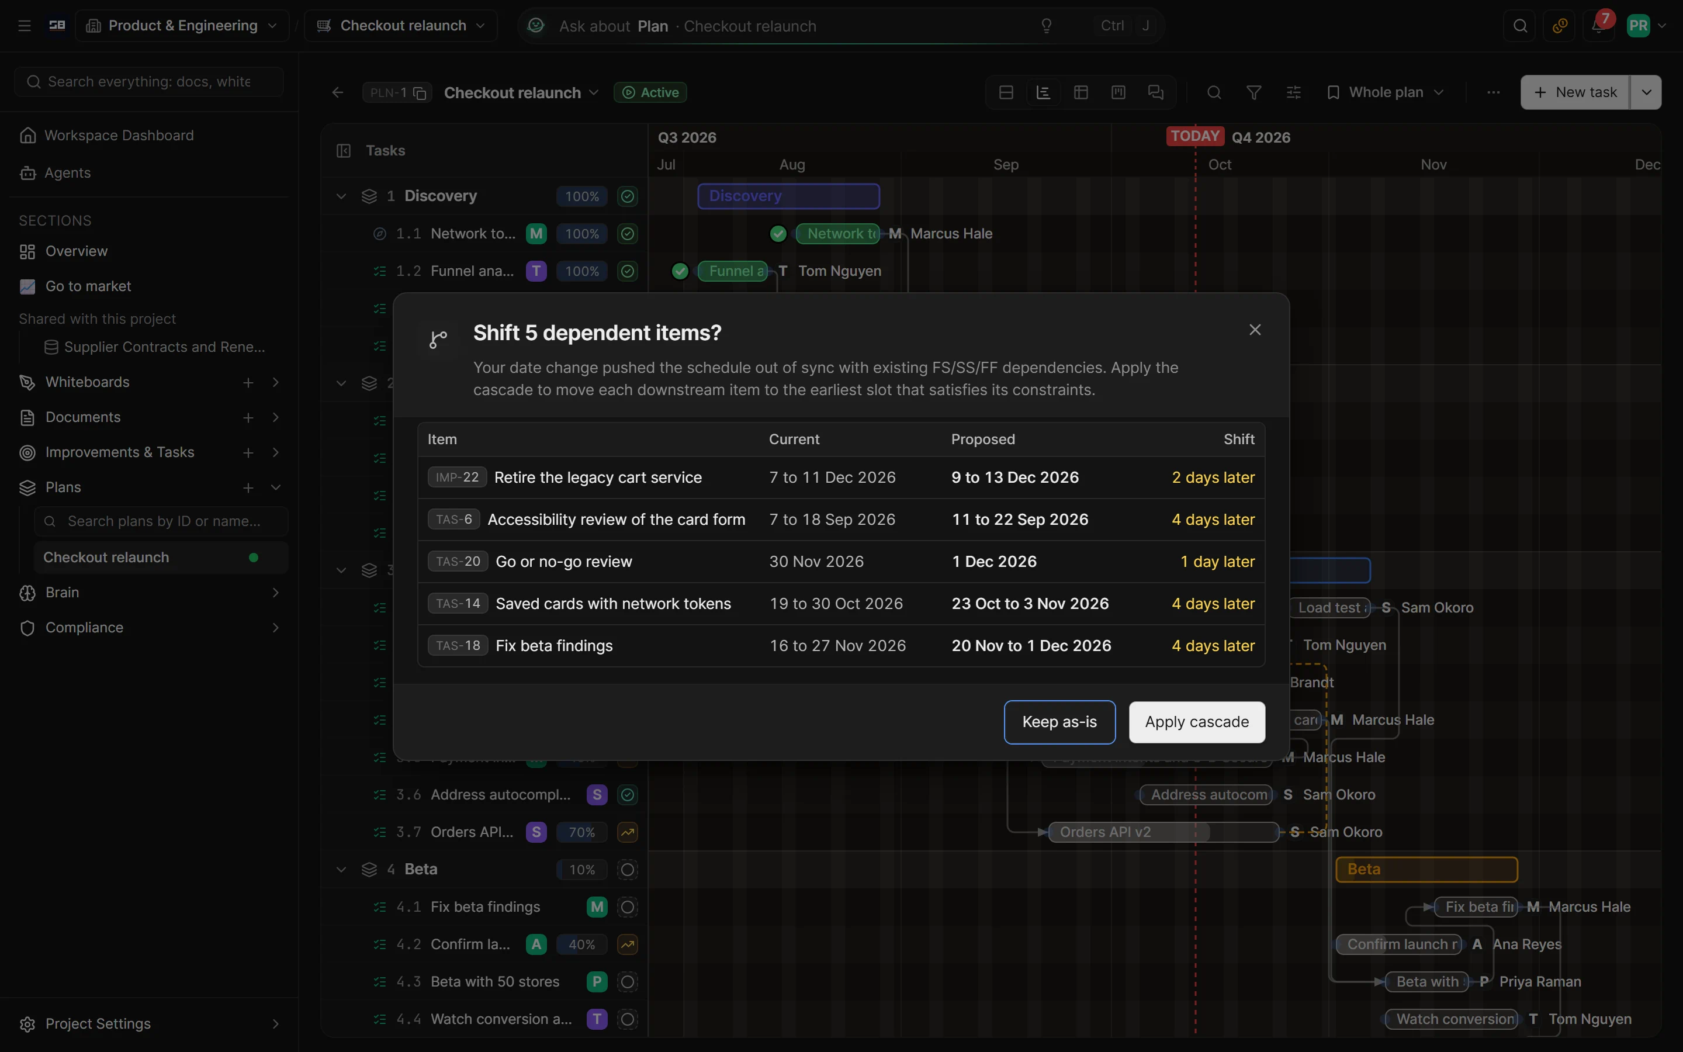
Task: Expand the Brain sidebar section
Action: click(x=275, y=593)
